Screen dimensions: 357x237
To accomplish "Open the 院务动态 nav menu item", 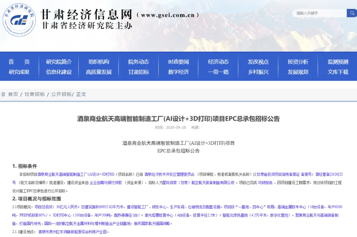I will [x=139, y=62].
